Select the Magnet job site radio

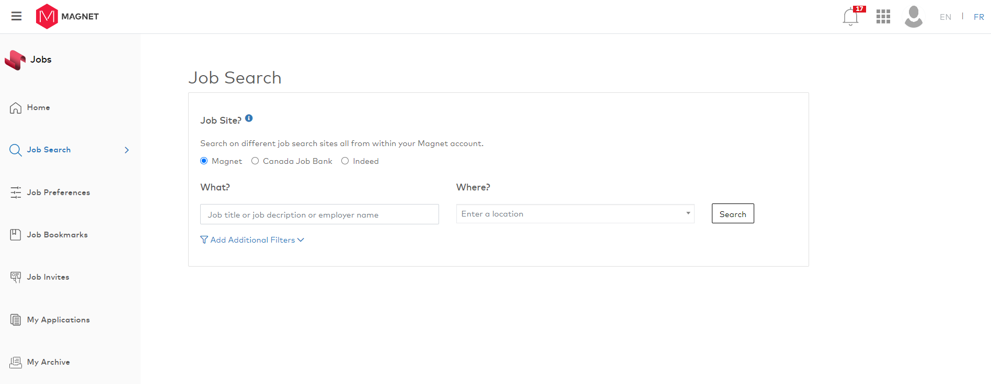tap(204, 161)
